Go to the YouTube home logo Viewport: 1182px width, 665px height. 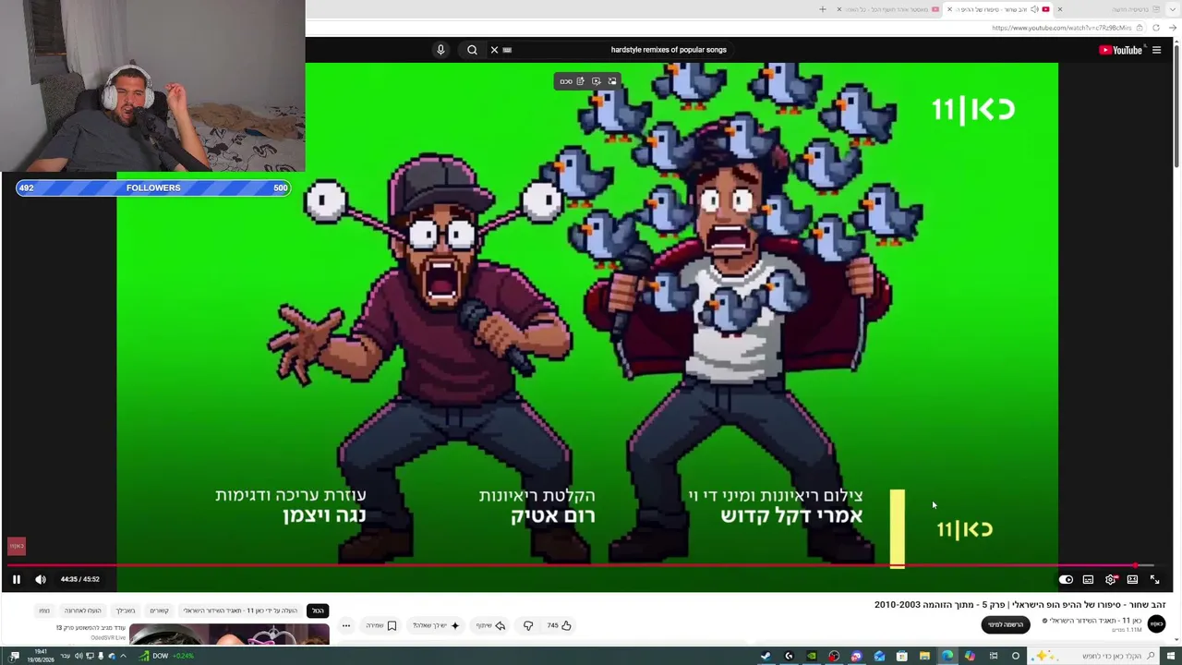1120,50
